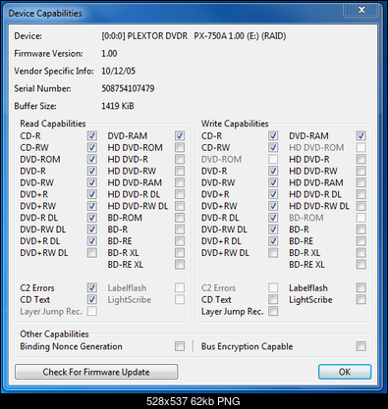Toggle CD-RW checkbox under Read Capabilities
This screenshot has height=409, width=388.
(x=92, y=147)
